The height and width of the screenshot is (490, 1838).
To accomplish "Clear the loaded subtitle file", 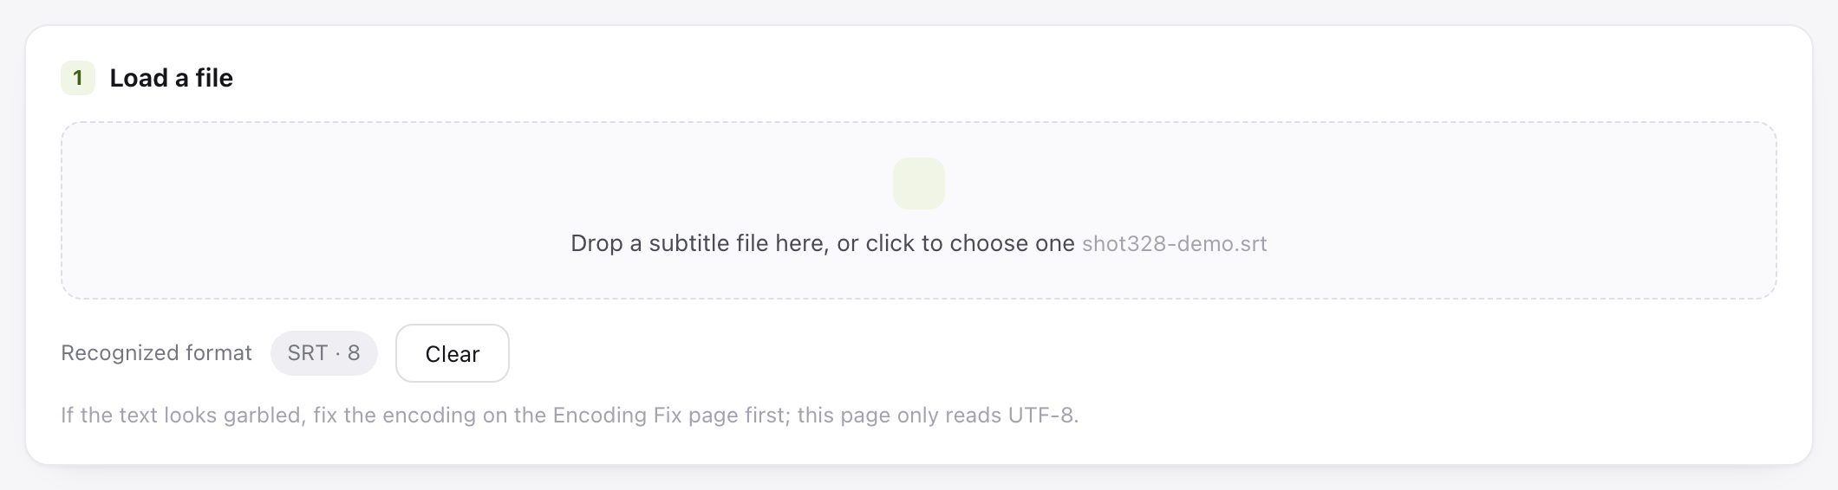I will (x=453, y=353).
